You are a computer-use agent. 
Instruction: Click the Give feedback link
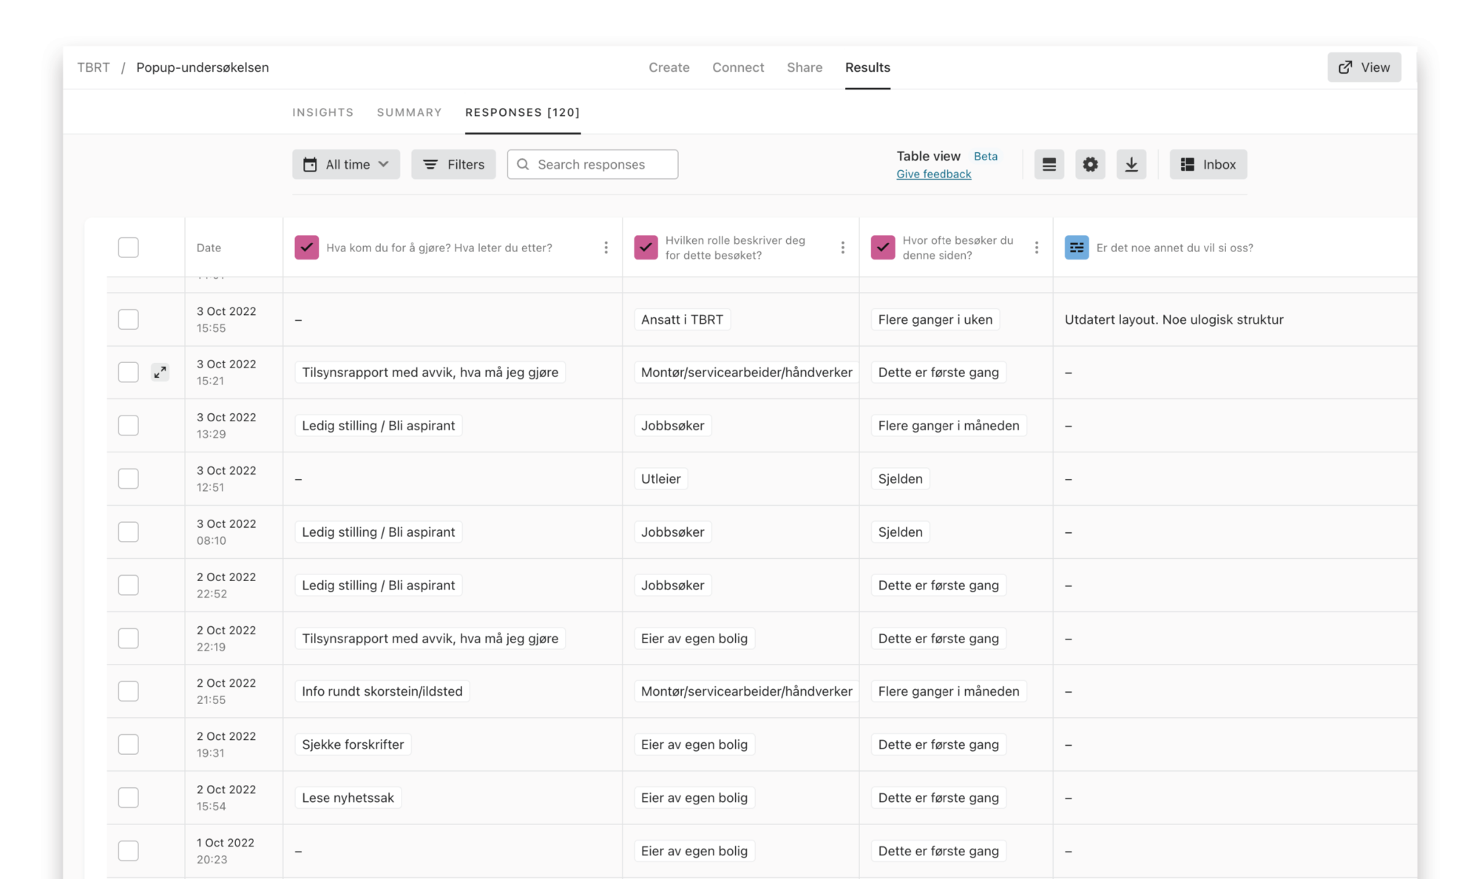coord(934,174)
